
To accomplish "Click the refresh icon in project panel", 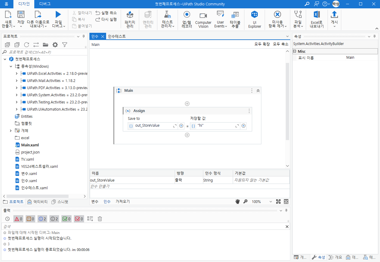I will [27, 45].
